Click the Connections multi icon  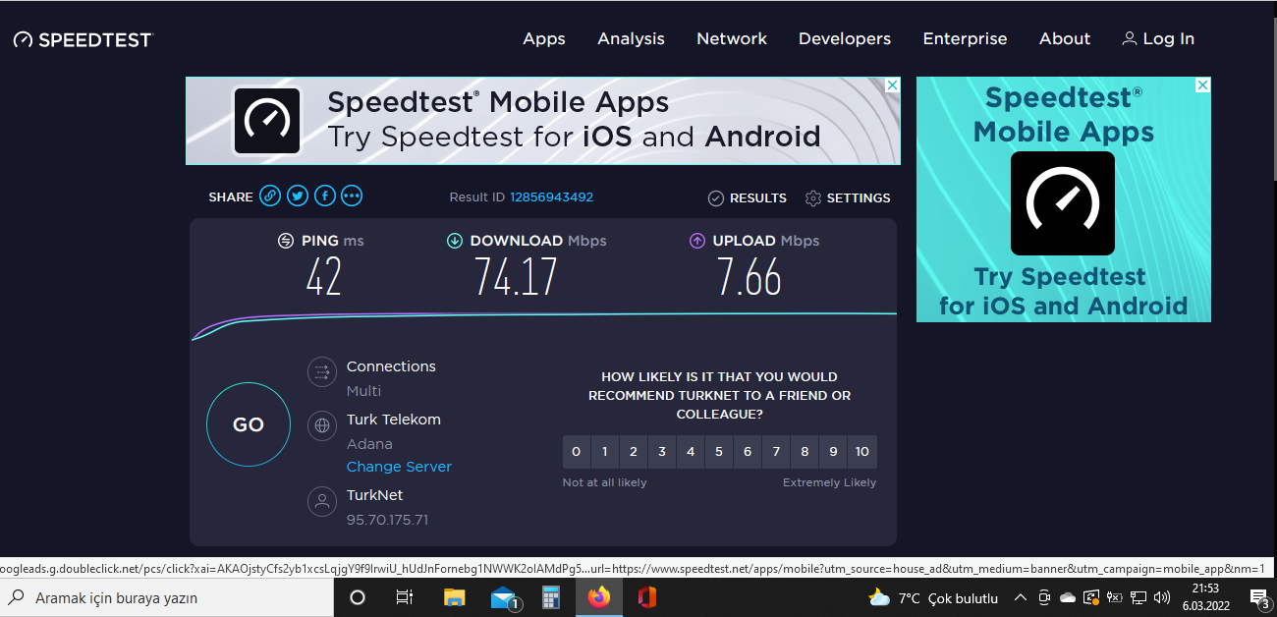click(x=322, y=372)
